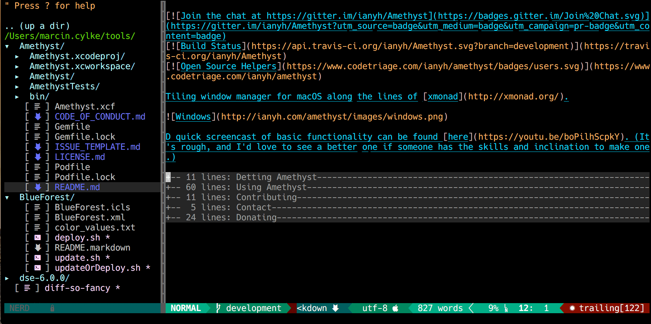The width and height of the screenshot is (651, 324).
Task: Click the 'Open Source Helpers' link text
Action: pos(228,66)
